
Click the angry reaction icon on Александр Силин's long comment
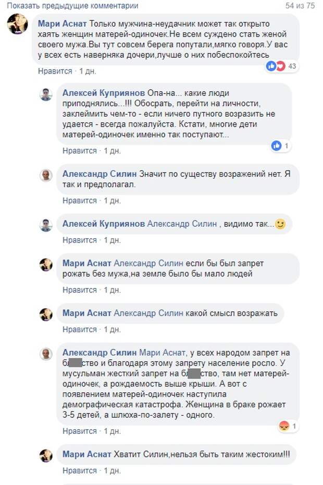coord(284,426)
